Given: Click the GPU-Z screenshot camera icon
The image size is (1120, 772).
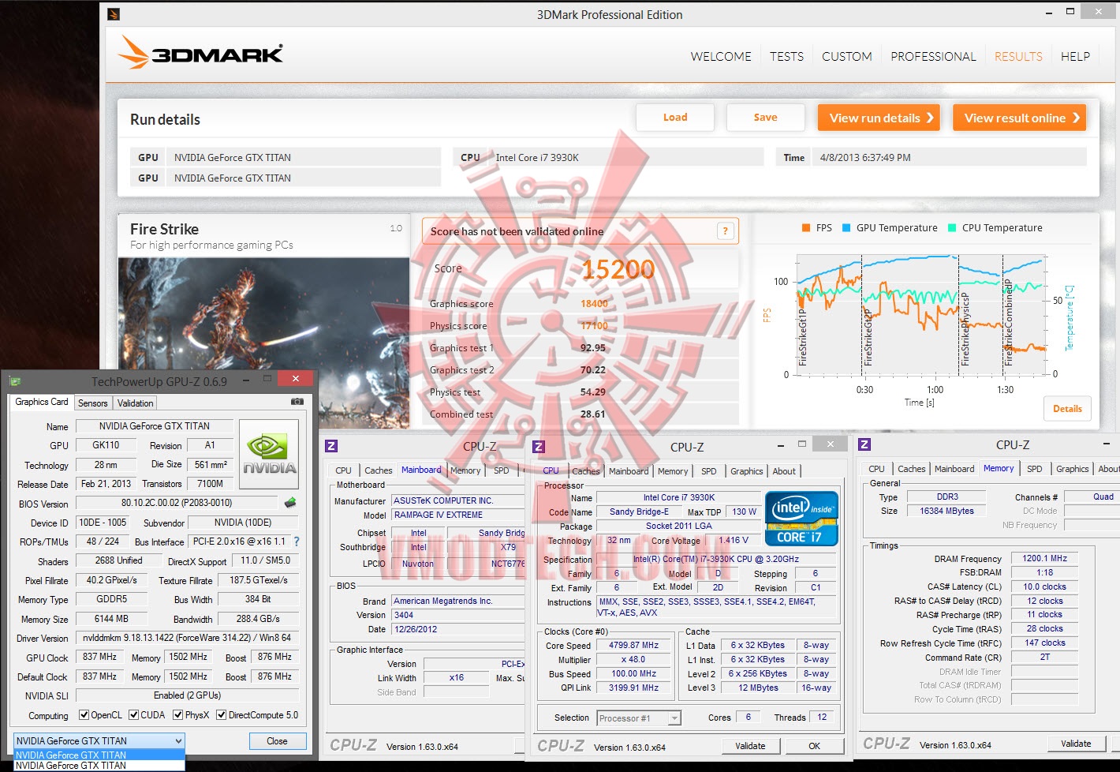Looking at the screenshot, I should [297, 402].
